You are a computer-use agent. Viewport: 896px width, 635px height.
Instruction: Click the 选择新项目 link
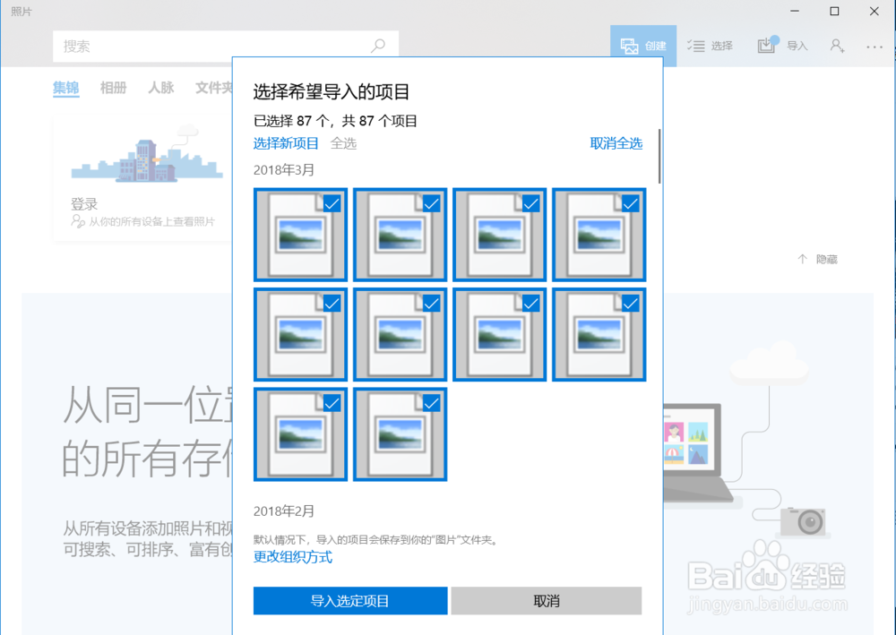[x=286, y=143]
